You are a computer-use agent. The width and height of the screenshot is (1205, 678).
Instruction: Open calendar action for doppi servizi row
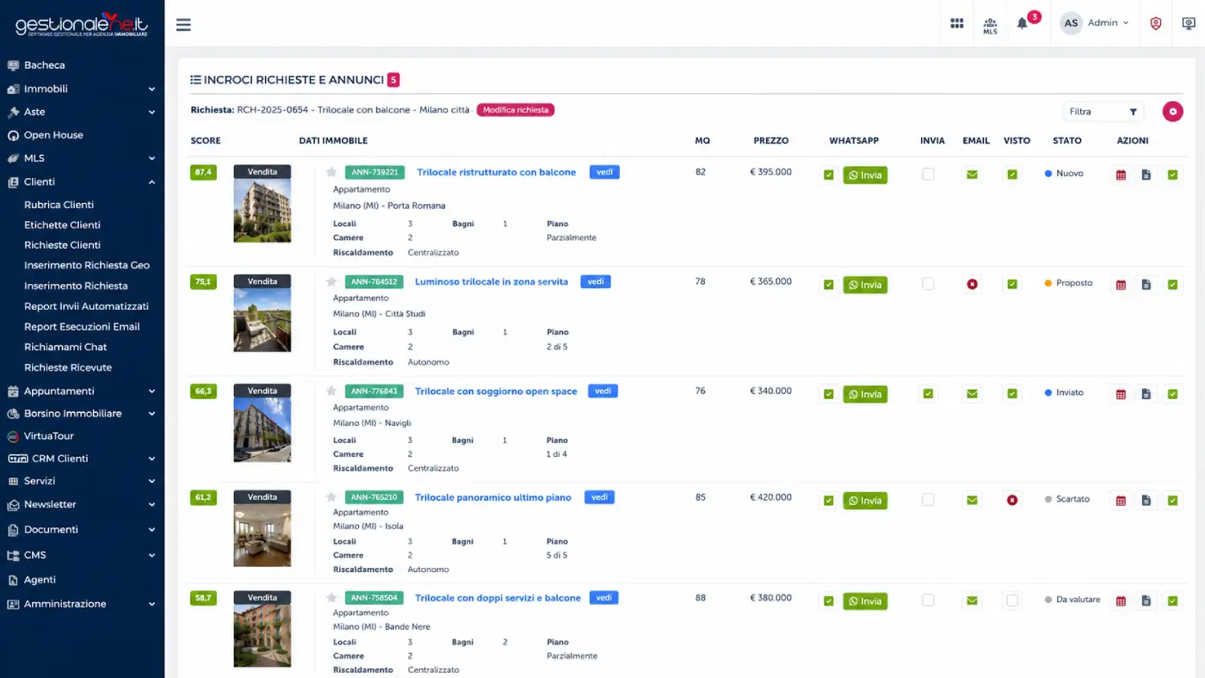click(1121, 601)
